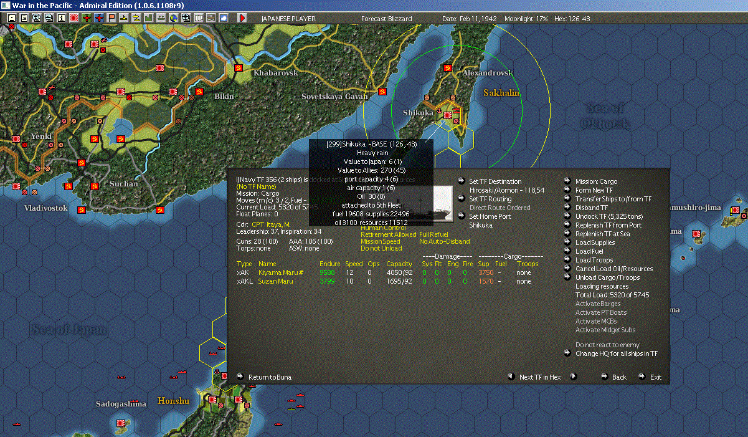Click the double yellow ships toolbar icon
The width and height of the screenshot is (748, 437).
136,19
